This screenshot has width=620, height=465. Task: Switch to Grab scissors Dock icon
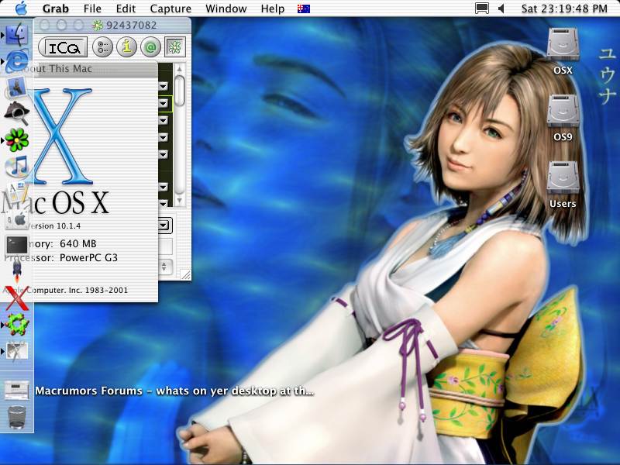point(16,351)
